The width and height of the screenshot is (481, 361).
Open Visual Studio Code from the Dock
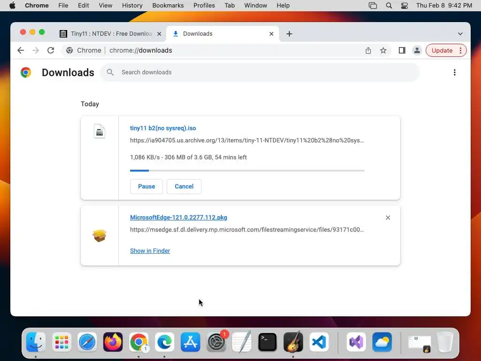click(x=319, y=342)
